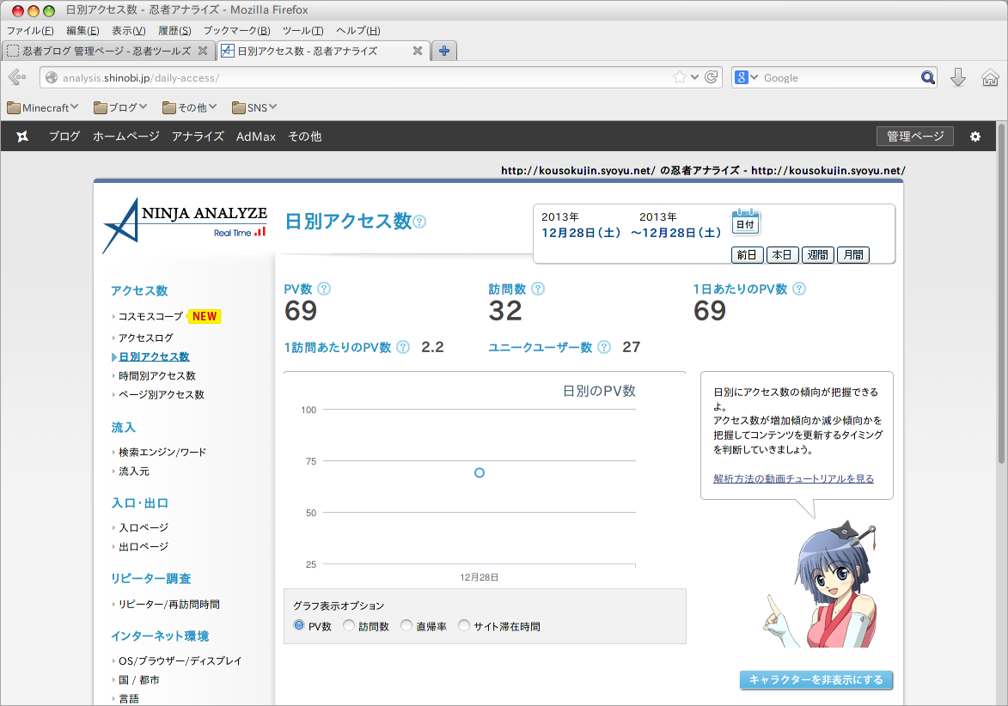Open settings gear in Ninja navbar
Screen dimensions: 1008x706
click(x=975, y=137)
